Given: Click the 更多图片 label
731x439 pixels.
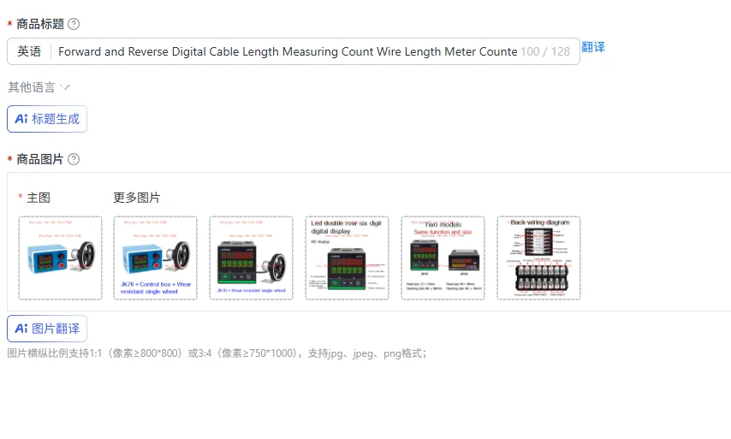Looking at the screenshot, I should point(137,198).
